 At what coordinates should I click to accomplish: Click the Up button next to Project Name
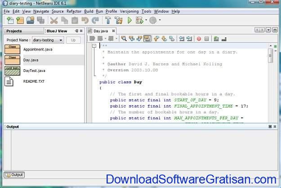point(73,40)
